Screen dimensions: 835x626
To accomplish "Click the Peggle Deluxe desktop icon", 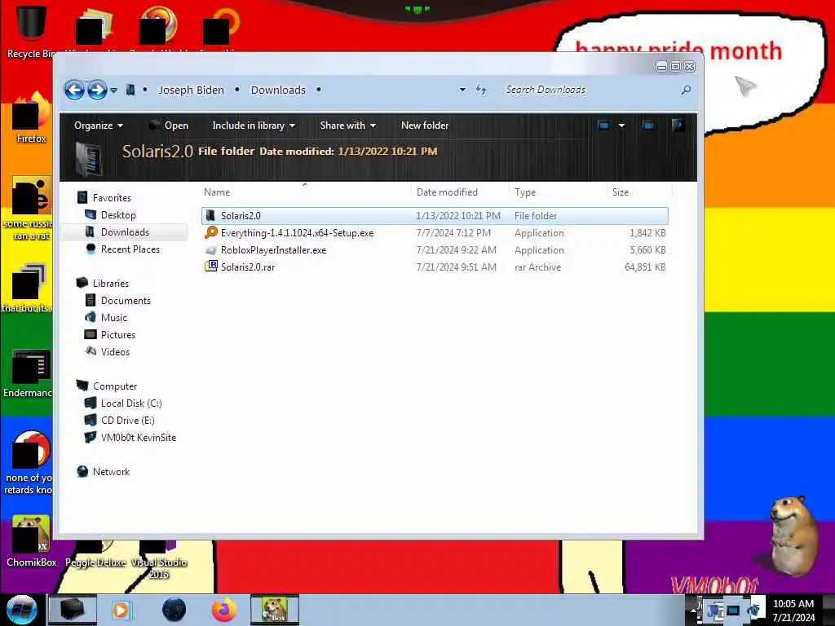I will pyautogui.click(x=96, y=554).
